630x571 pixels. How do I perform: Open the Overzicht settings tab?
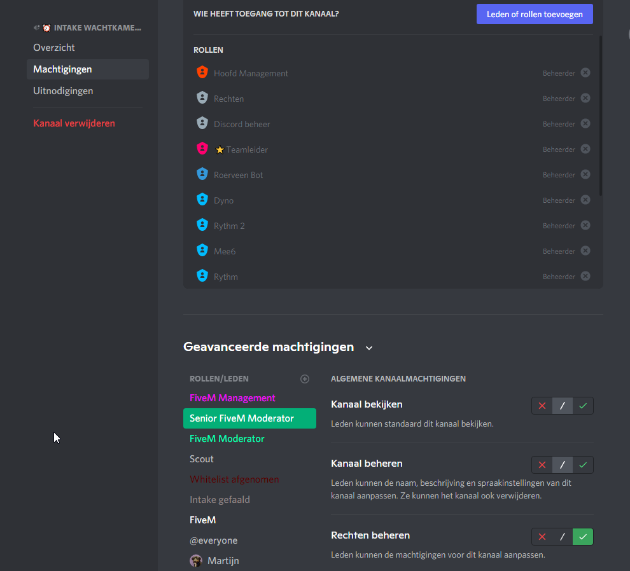[54, 48]
